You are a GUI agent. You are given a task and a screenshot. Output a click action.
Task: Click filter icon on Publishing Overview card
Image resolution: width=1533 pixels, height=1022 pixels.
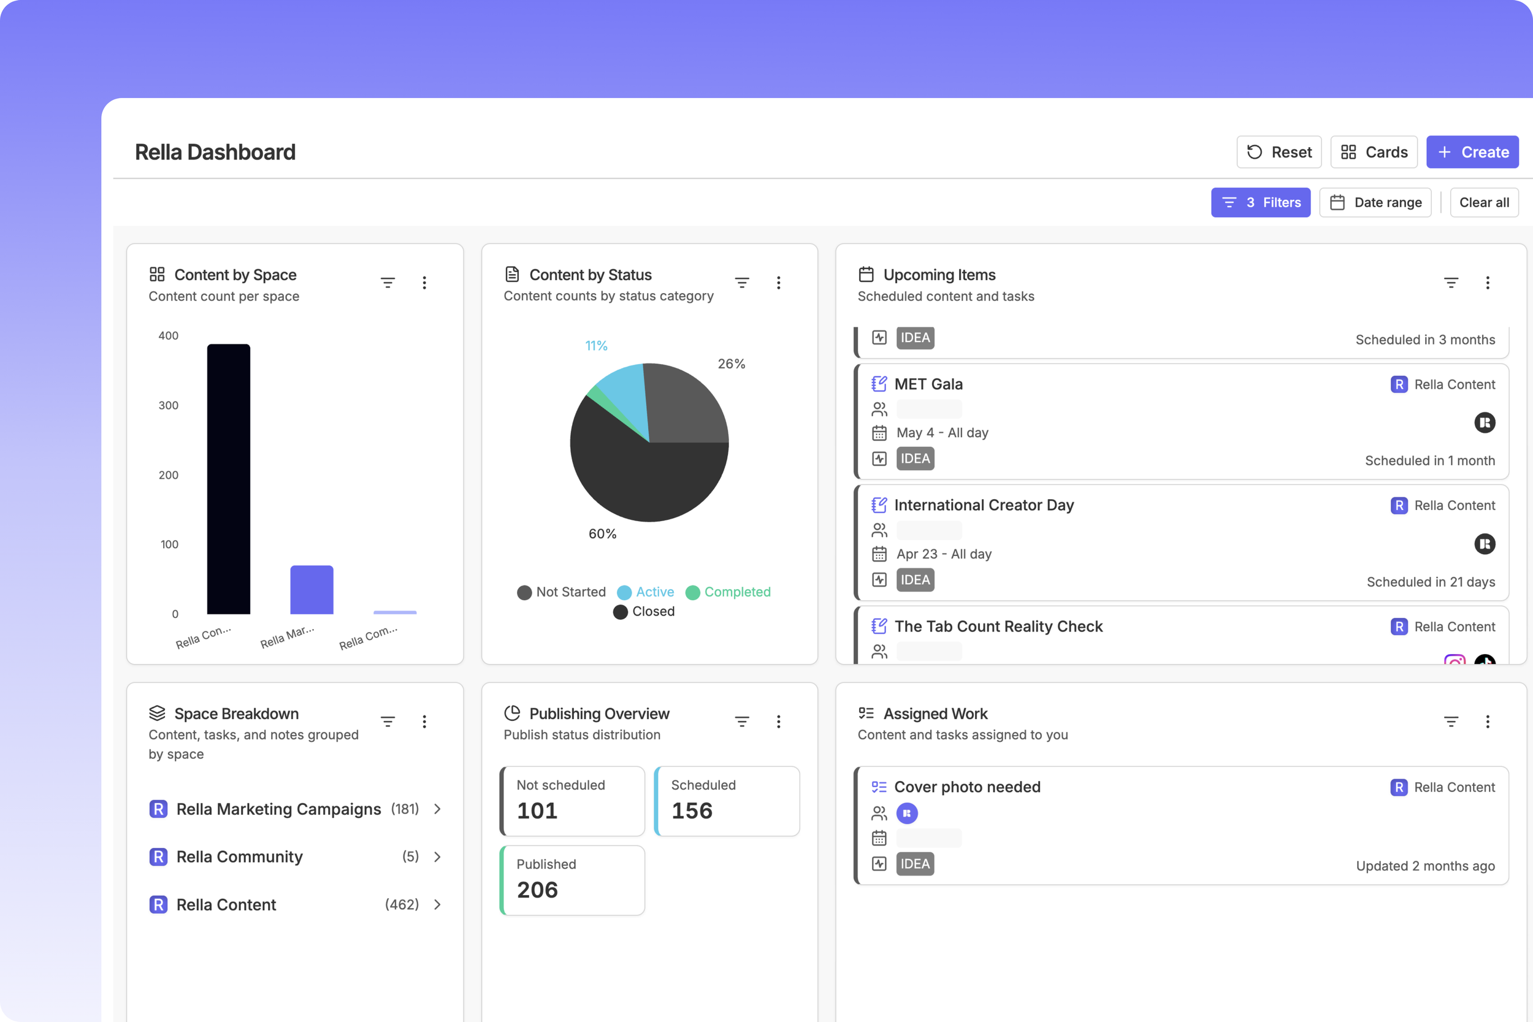click(x=742, y=721)
